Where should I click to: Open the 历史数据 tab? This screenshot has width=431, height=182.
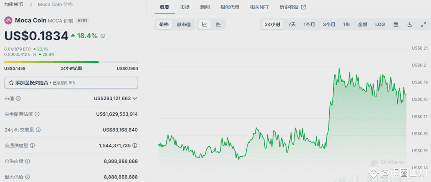[x=293, y=7]
